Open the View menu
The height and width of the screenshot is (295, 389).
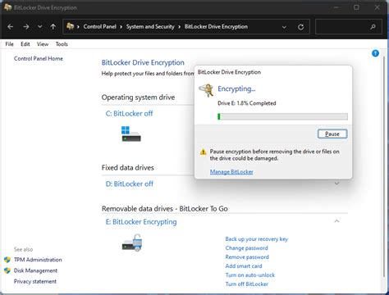pyautogui.click(x=43, y=44)
